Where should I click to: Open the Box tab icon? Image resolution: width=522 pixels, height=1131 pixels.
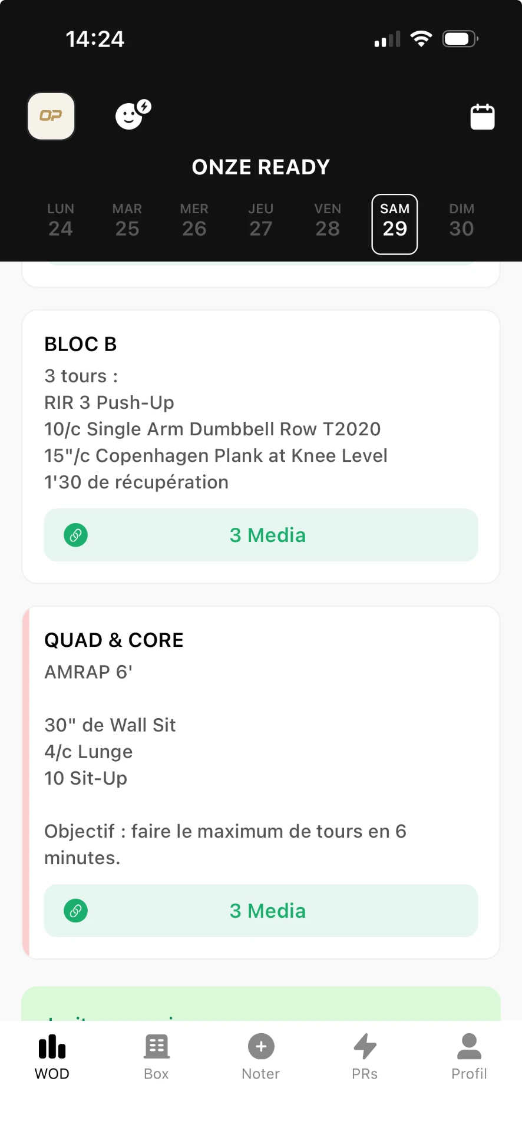(156, 1047)
